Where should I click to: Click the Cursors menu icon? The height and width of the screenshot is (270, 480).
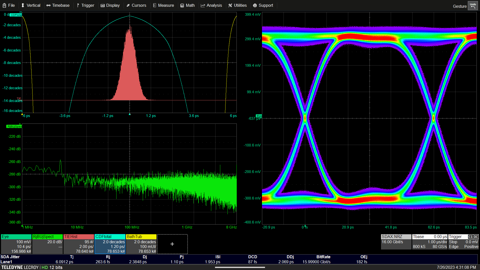128,5
